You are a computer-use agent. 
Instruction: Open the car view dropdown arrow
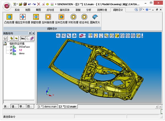85,36
